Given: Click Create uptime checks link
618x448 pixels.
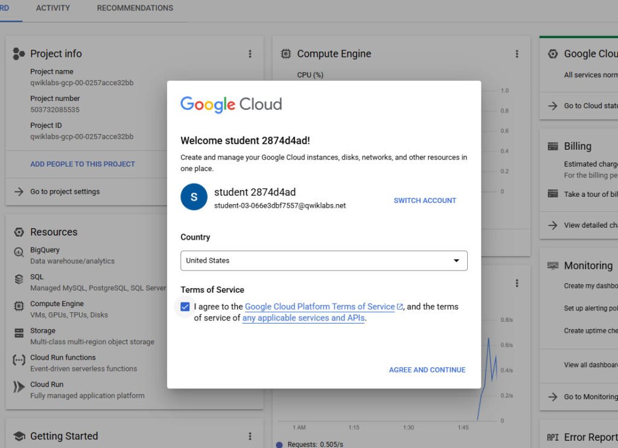Looking at the screenshot, I should coord(591,331).
